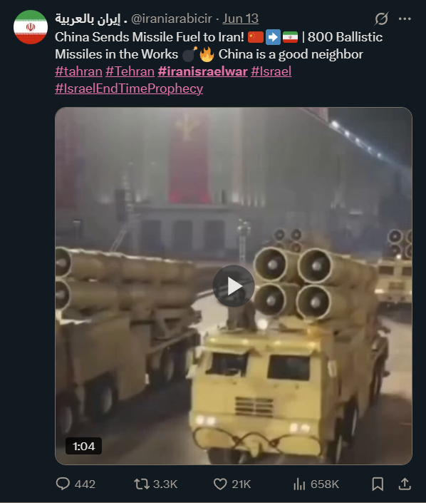Open the #Israel hashtag

tap(271, 71)
